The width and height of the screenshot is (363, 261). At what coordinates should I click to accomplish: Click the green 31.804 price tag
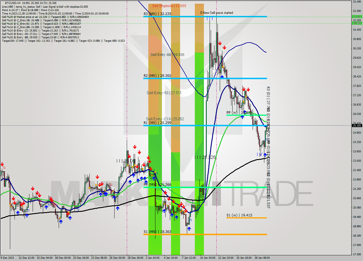357,23
